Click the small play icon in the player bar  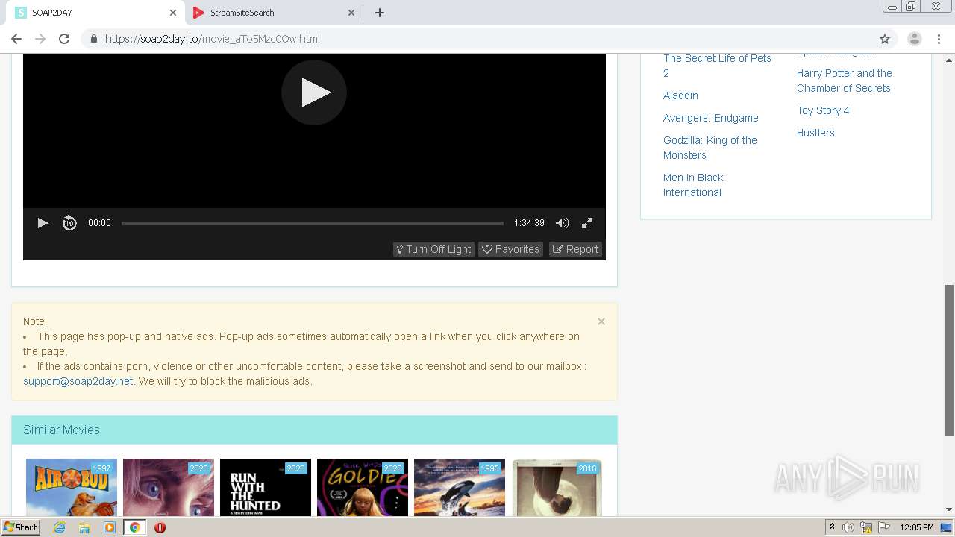[43, 223]
